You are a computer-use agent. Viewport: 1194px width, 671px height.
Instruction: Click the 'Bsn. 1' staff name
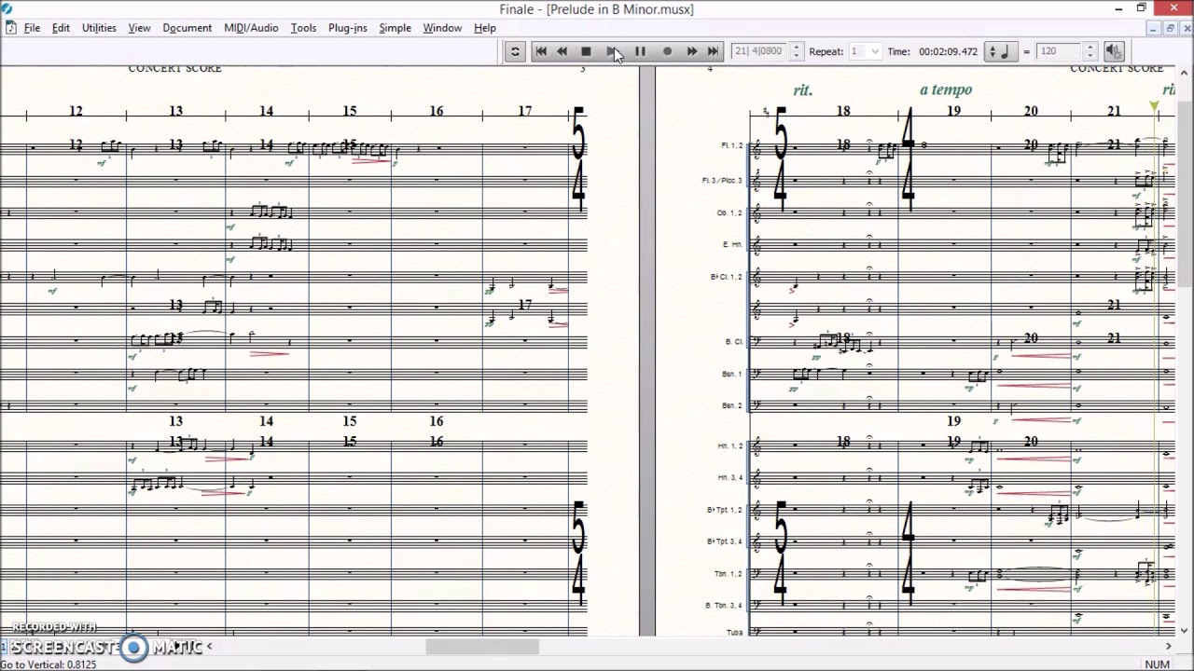click(x=732, y=375)
